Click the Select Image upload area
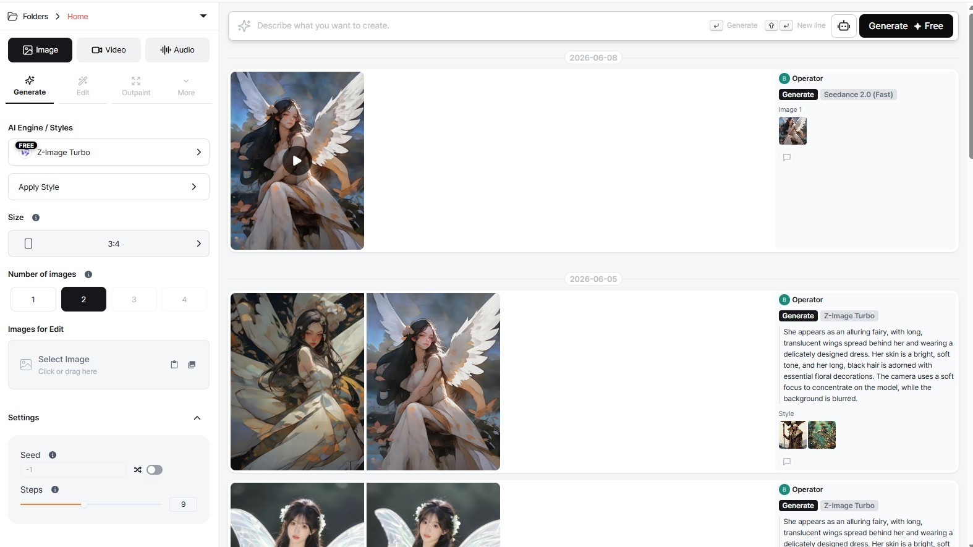 [x=109, y=365]
